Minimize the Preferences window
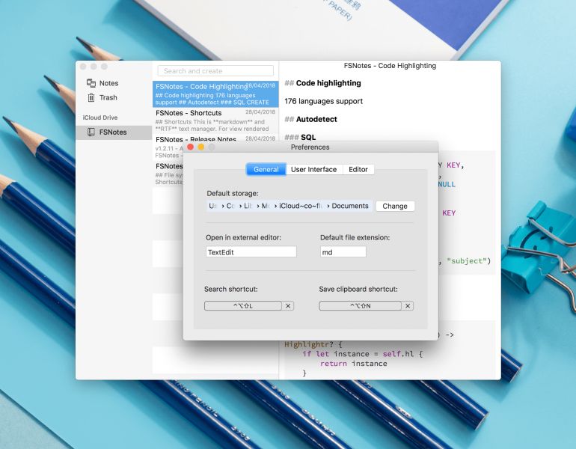This screenshot has width=576, height=449. (201, 147)
